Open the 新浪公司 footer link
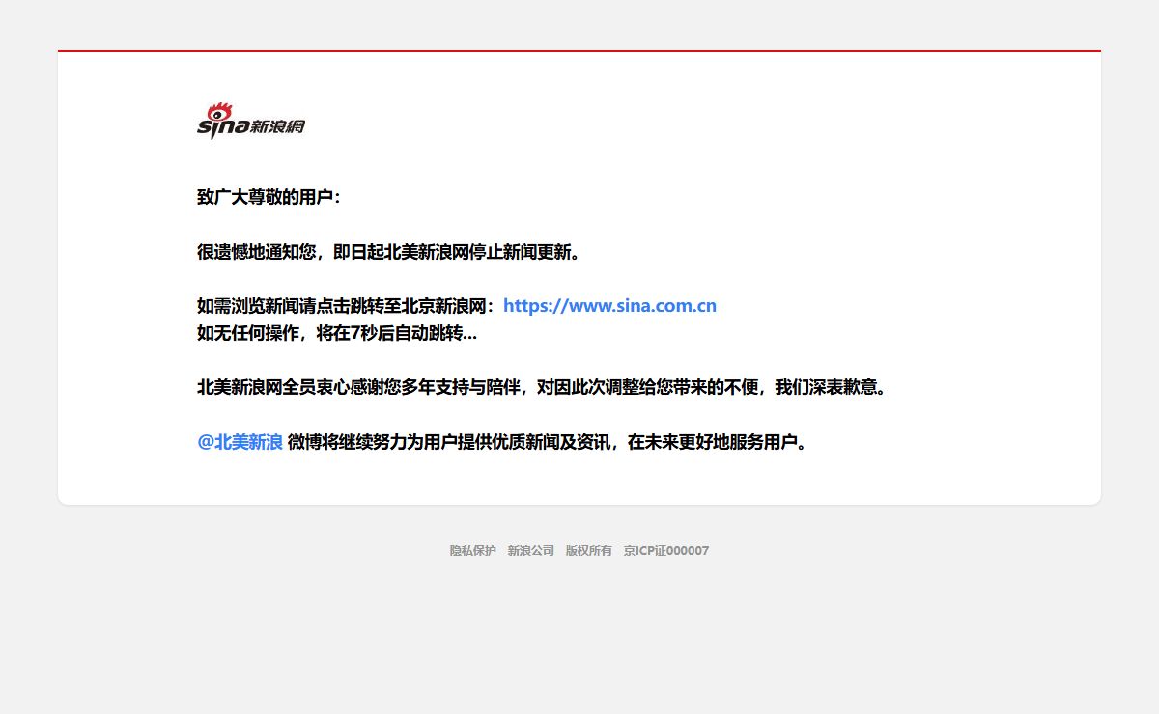 [x=531, y=551]
